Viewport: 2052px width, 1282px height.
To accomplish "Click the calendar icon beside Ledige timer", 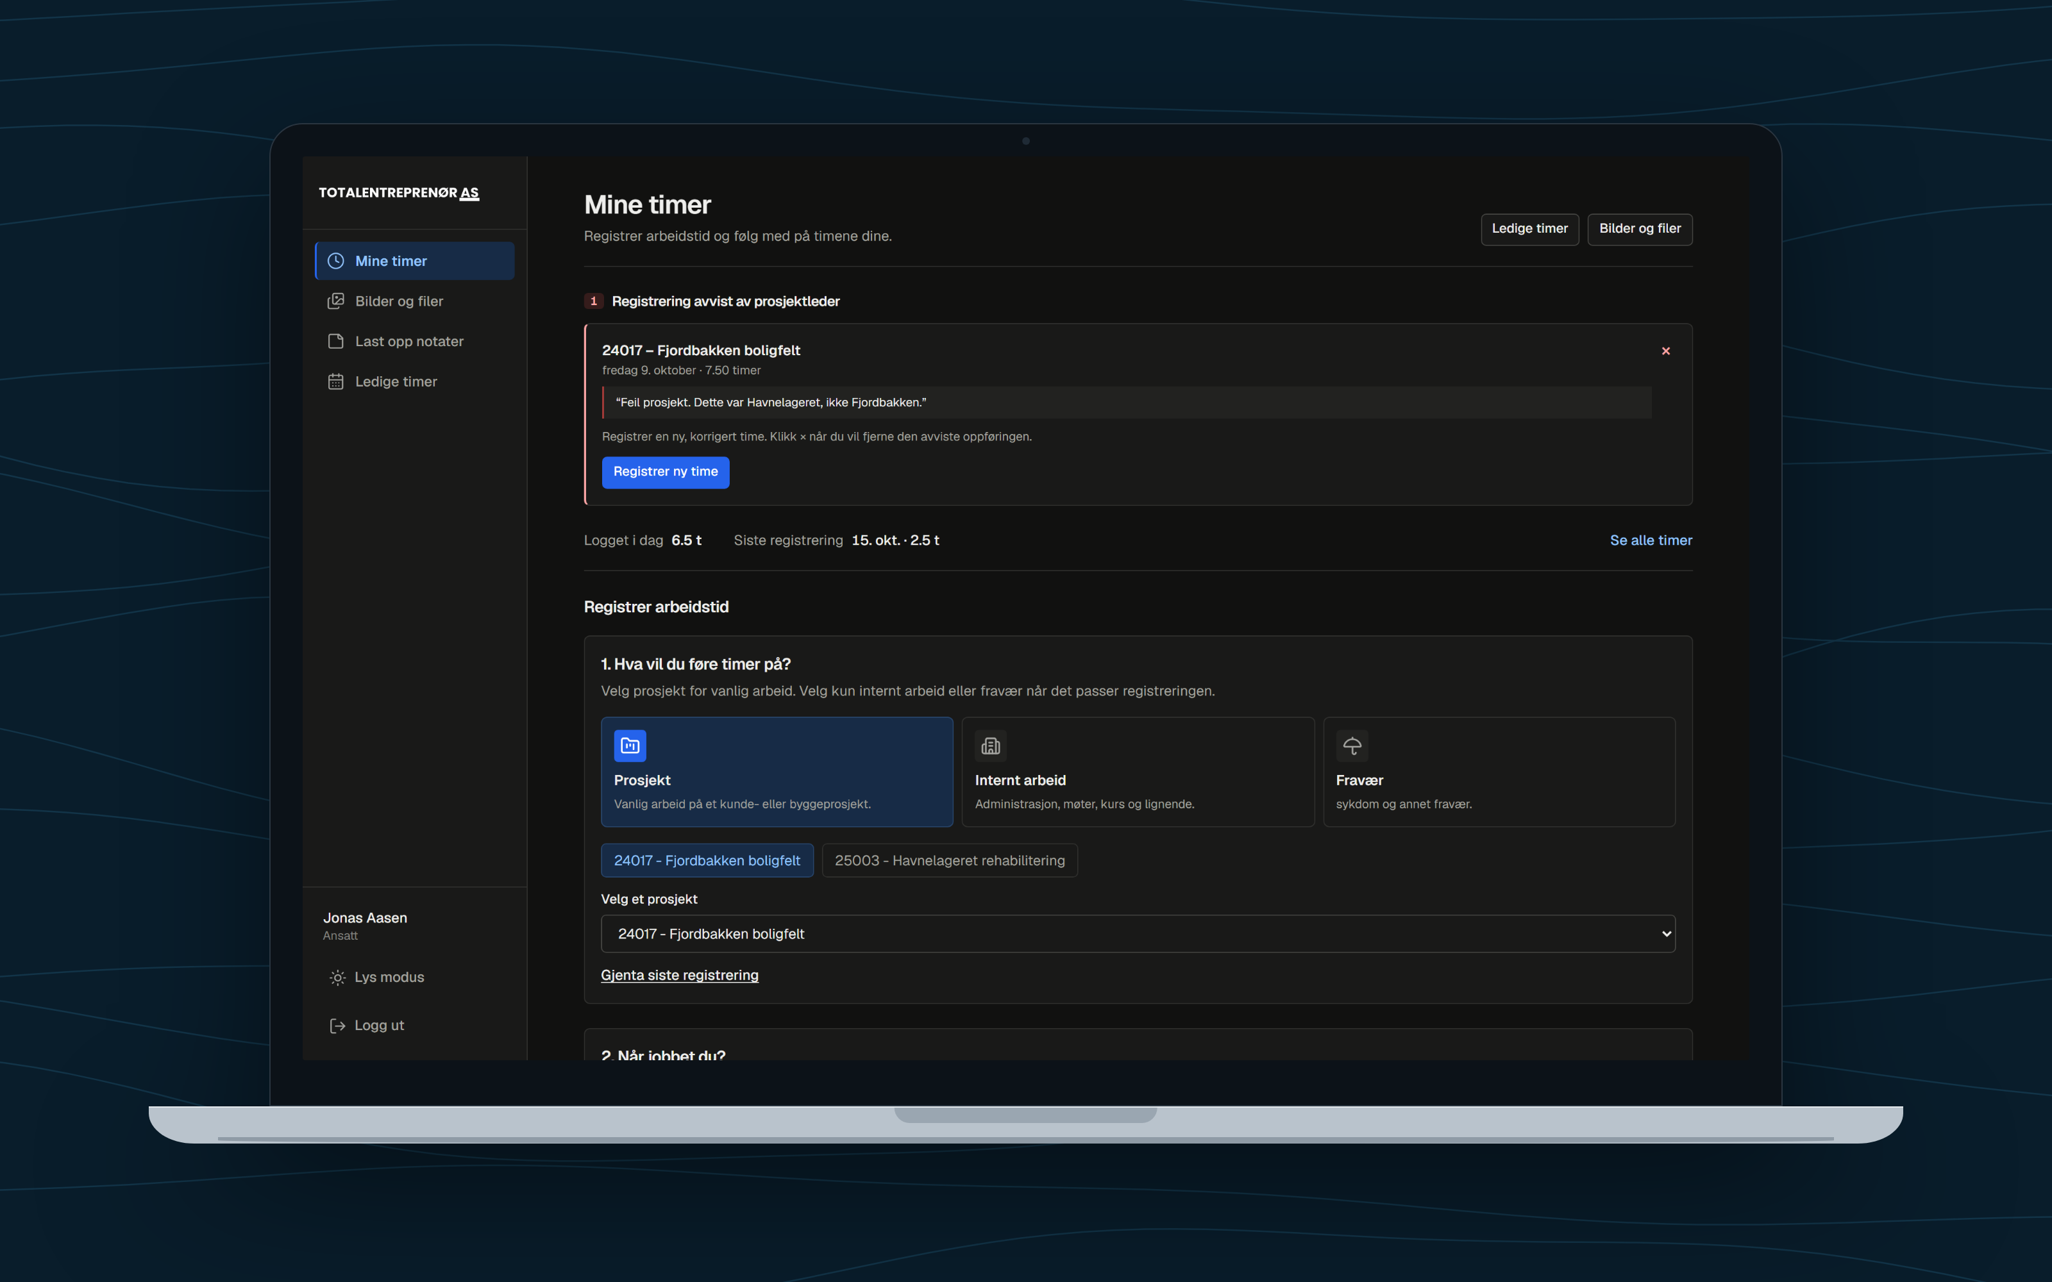I will click(x=336, y=381).
